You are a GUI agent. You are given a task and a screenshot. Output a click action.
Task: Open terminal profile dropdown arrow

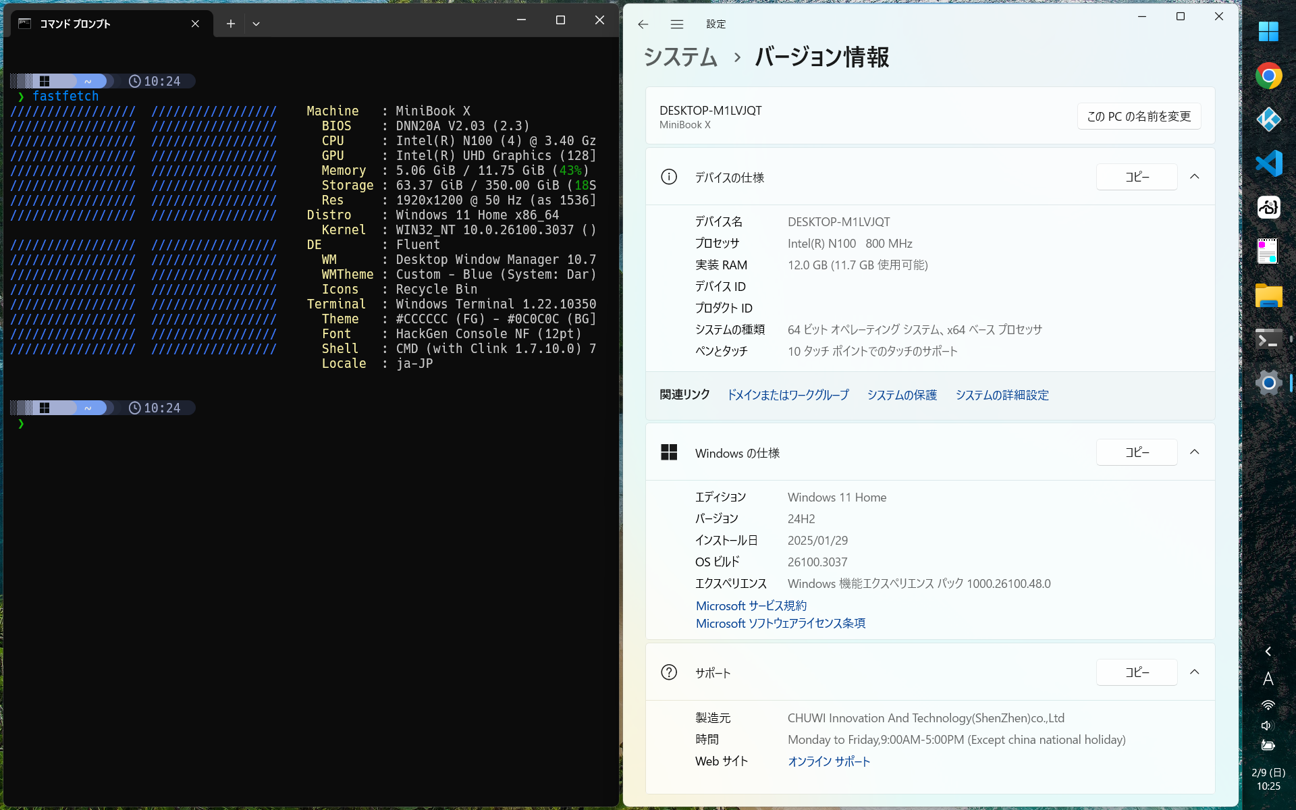tap(256, 24)
